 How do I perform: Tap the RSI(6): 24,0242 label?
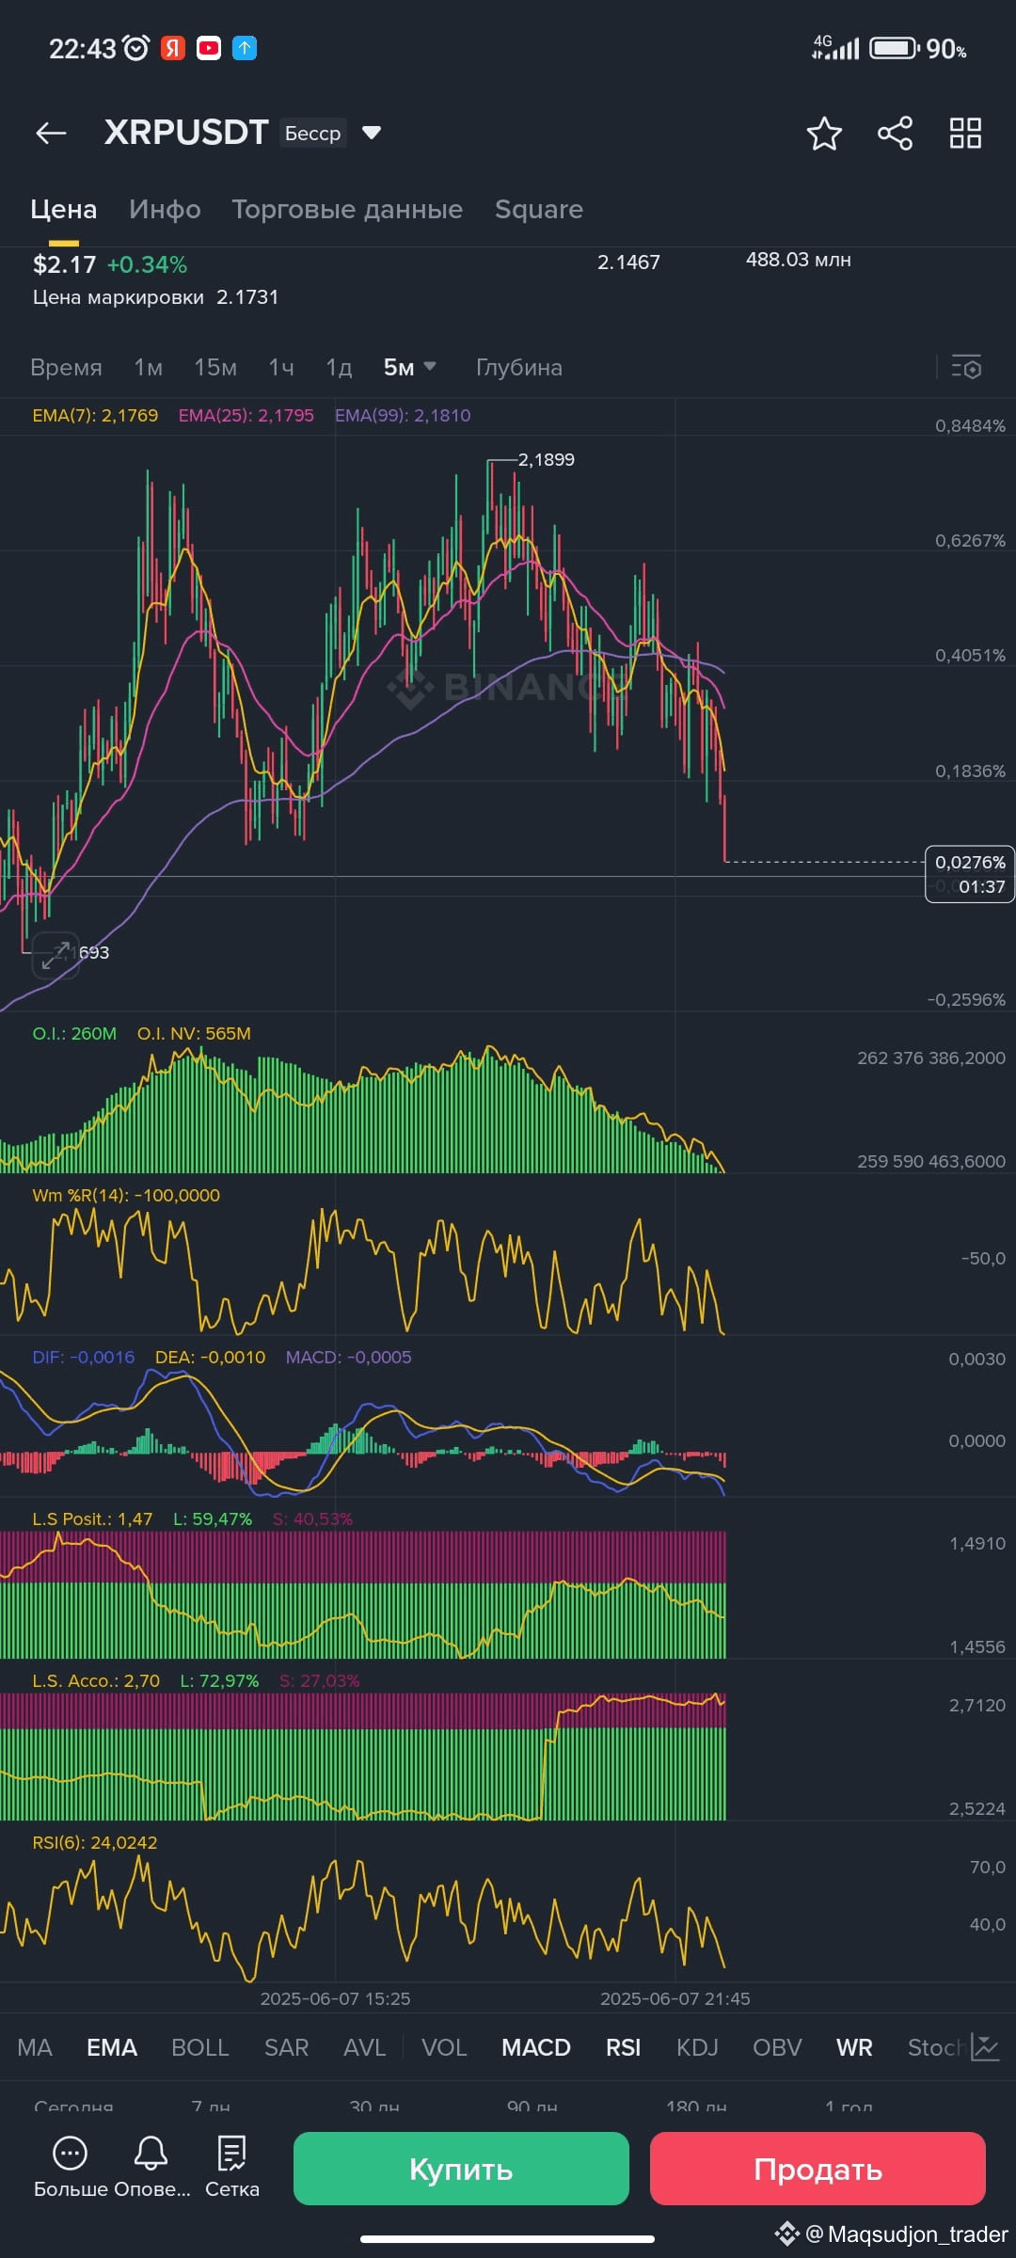click(x=95, y=1842)
